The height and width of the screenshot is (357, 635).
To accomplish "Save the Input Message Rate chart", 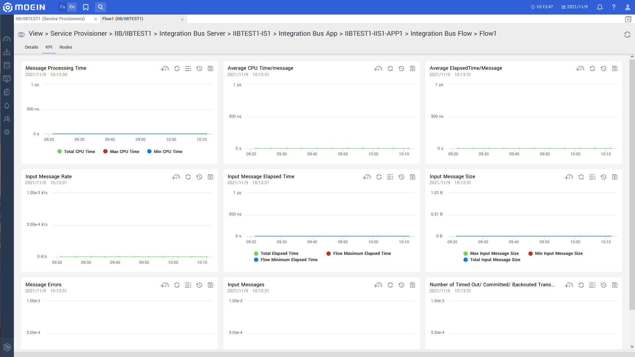I will [x=210, y=177].
